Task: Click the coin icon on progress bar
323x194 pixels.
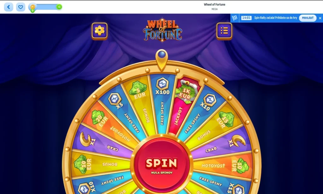Action: pos(32,7)
